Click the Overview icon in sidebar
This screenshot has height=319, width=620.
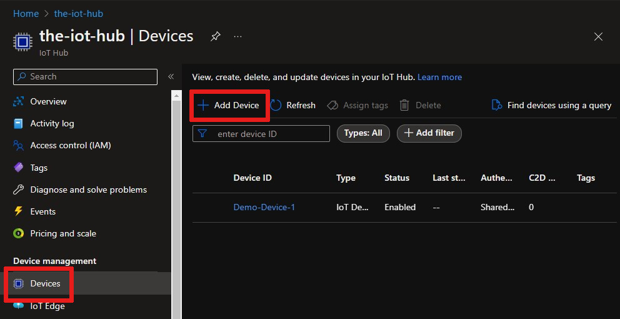19,102
